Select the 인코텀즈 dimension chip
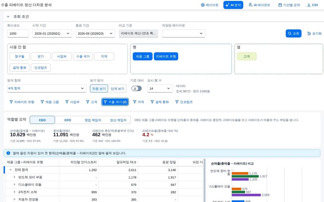Viewport: 324px width, 202px height. point(41,67)
